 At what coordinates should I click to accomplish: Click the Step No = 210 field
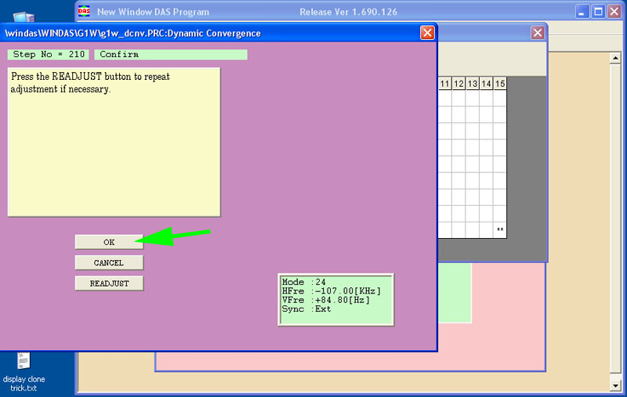[x=49, y=54]
